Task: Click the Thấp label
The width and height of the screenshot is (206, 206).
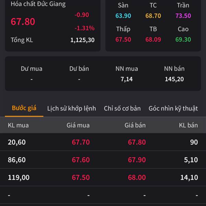Action: click(x=123, y=29)
